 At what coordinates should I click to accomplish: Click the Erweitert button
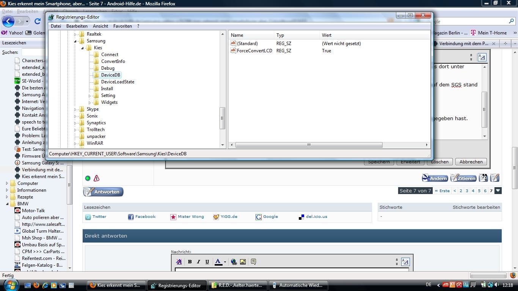pos(410,162)
